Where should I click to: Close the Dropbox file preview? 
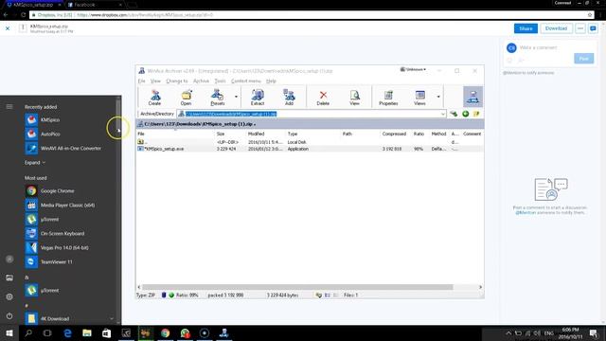(8, 28)
